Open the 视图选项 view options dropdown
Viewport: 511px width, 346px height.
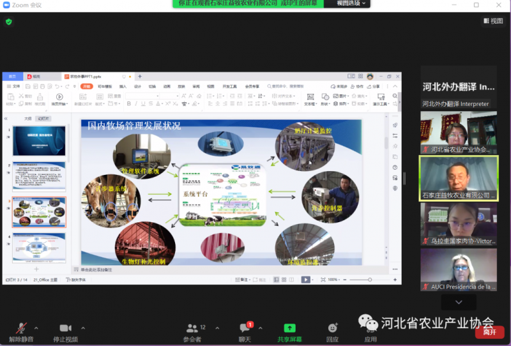tap(351, 3)
